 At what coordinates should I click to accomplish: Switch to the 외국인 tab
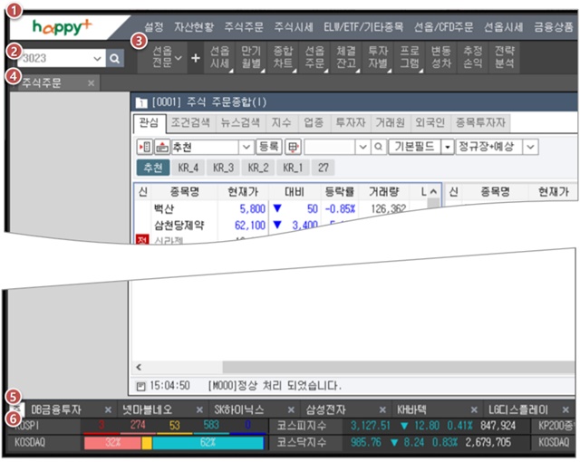430,122
